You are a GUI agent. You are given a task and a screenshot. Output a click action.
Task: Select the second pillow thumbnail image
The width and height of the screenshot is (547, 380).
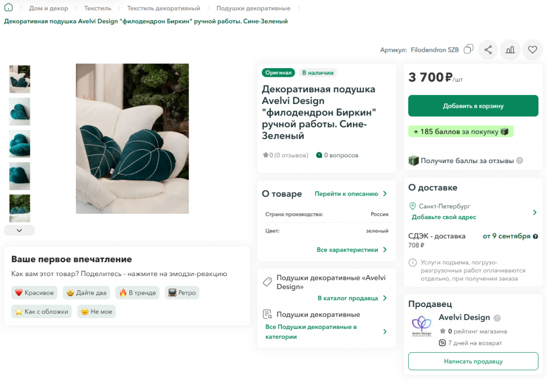pyautogui.click(x=20, y=111)
